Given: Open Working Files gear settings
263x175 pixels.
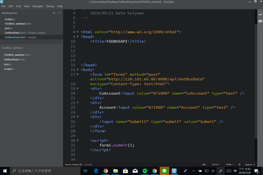Looking at the screenshot, I should [x=54, y=13].
